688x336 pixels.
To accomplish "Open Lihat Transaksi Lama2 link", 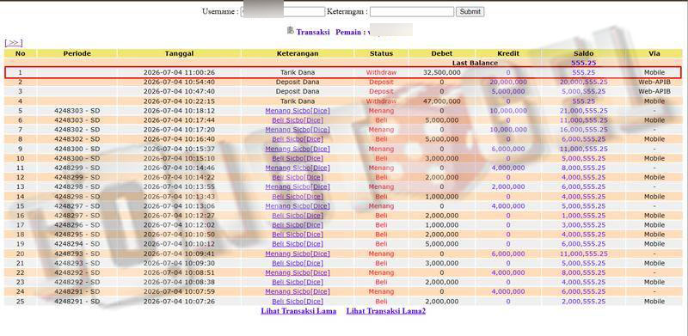I will point(386,311).
